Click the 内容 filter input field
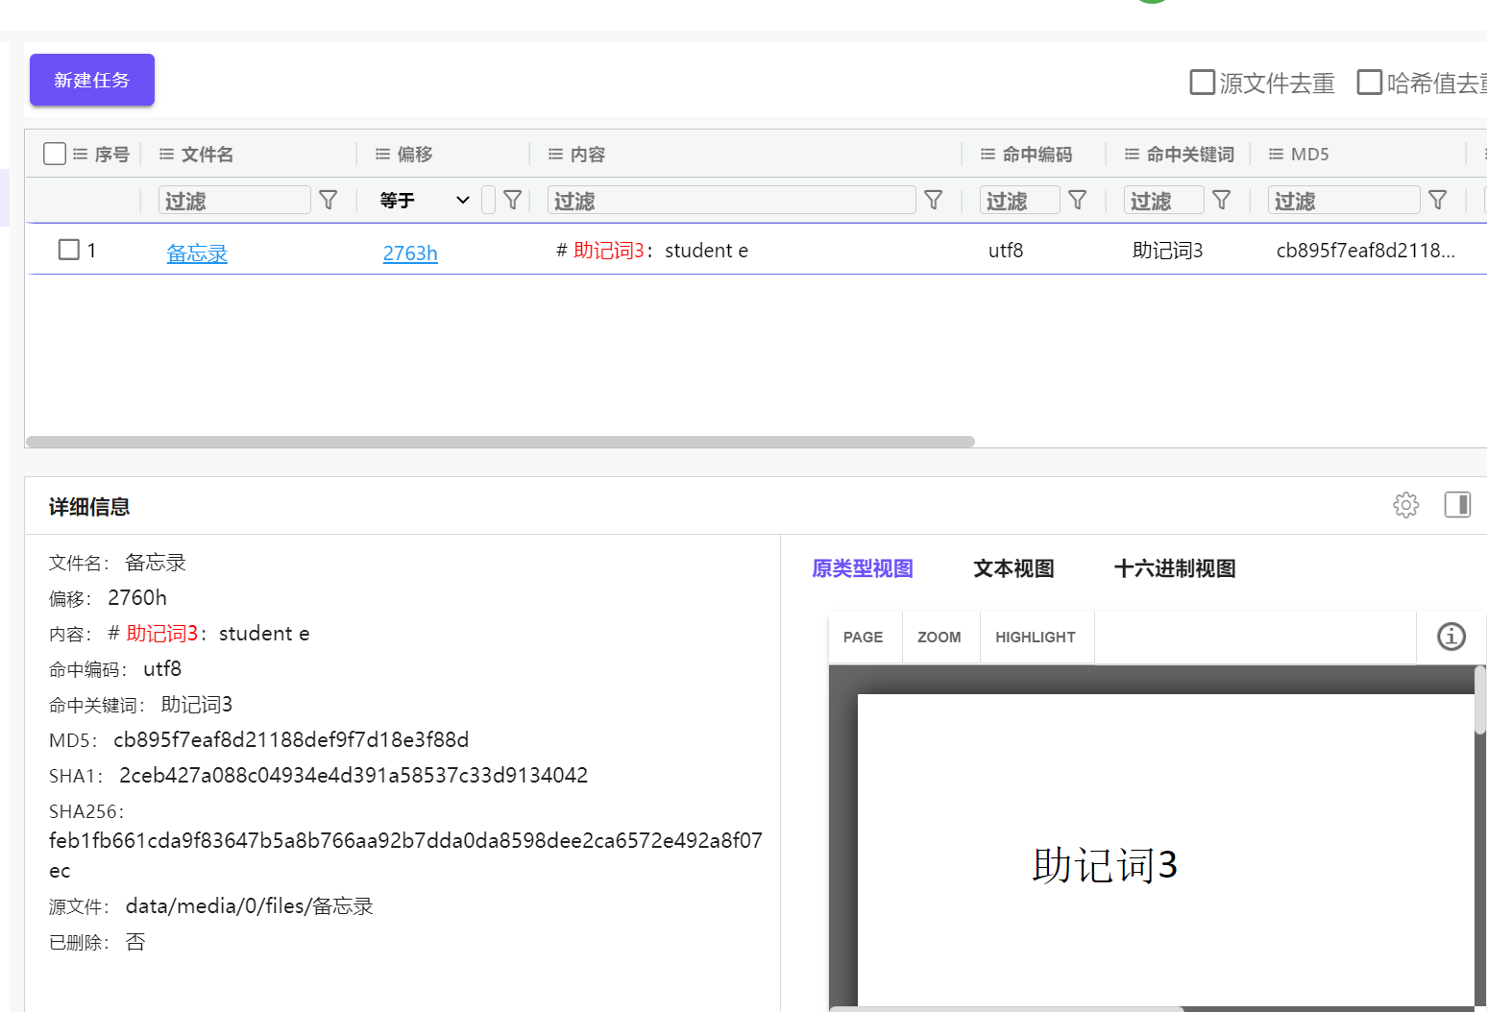This screenshot has height=1012, width=1487. coord(730,200)
